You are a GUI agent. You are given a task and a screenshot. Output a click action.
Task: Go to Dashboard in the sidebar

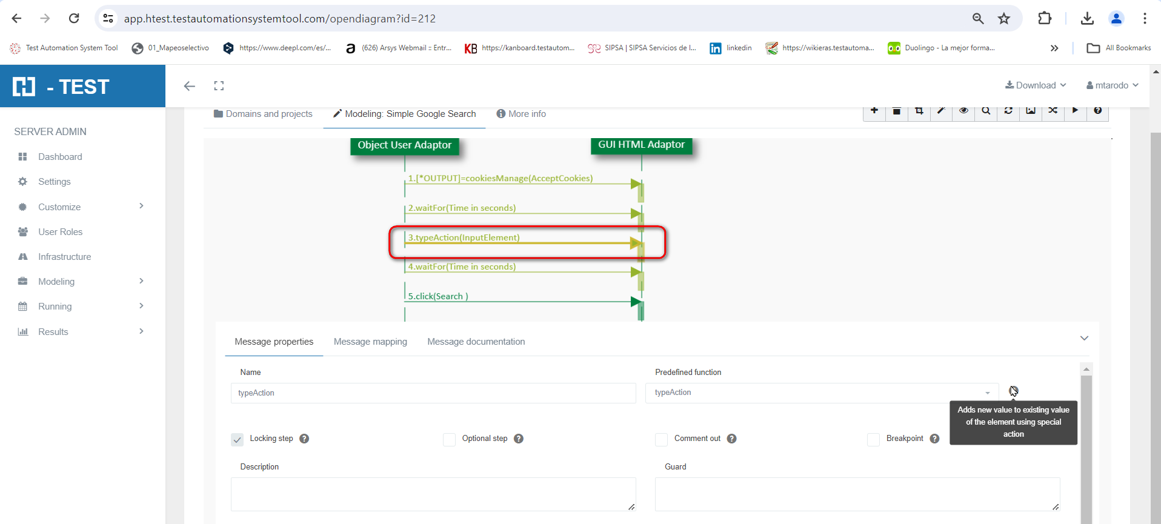60,157
